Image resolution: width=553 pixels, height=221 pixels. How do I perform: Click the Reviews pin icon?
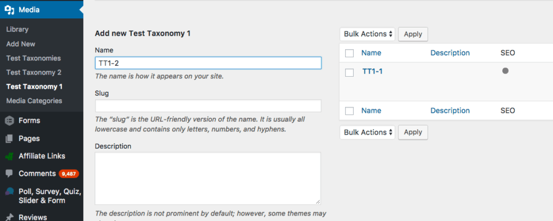[9, 217]
